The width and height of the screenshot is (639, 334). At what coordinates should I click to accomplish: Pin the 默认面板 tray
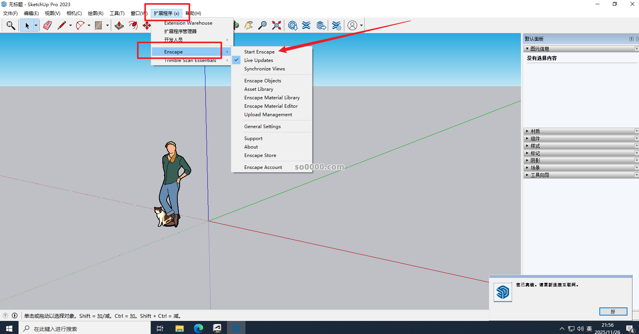pyautogui.click(x=631, y=39)
